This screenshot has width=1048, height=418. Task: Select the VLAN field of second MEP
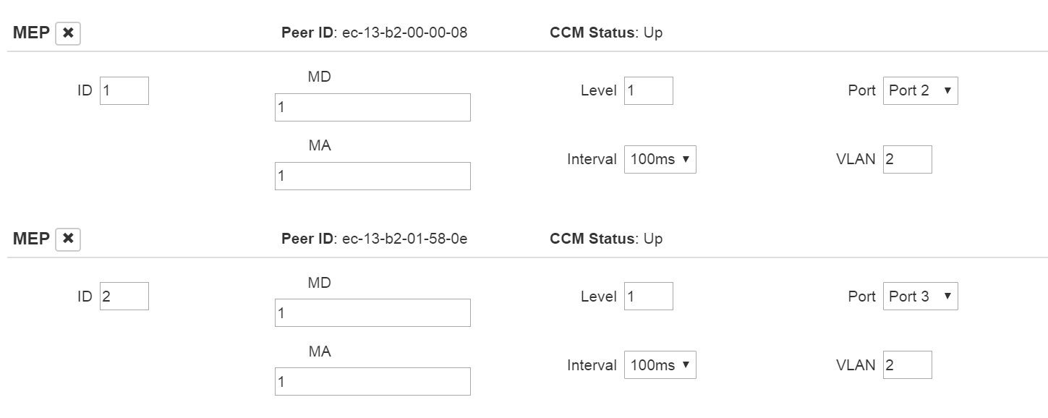click(x=907, y=365)
